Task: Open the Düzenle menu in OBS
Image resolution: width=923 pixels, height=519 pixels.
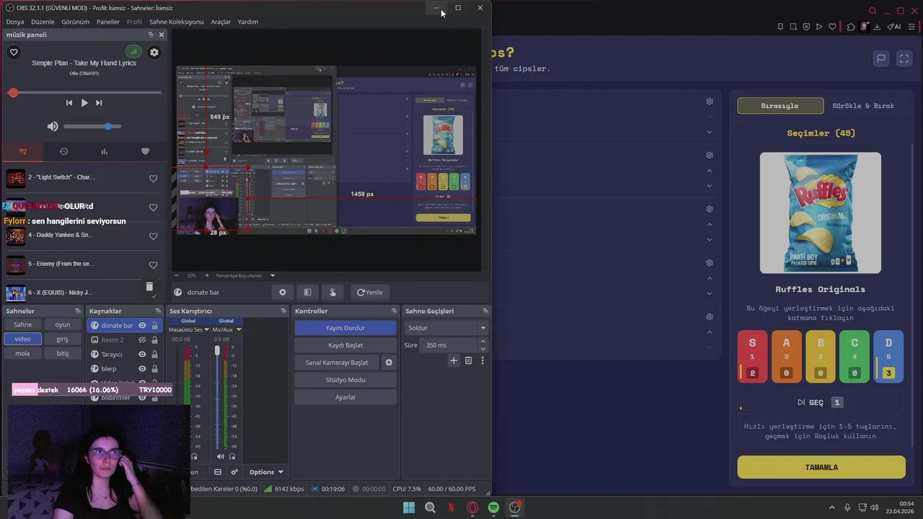Action: pos(43,22)
